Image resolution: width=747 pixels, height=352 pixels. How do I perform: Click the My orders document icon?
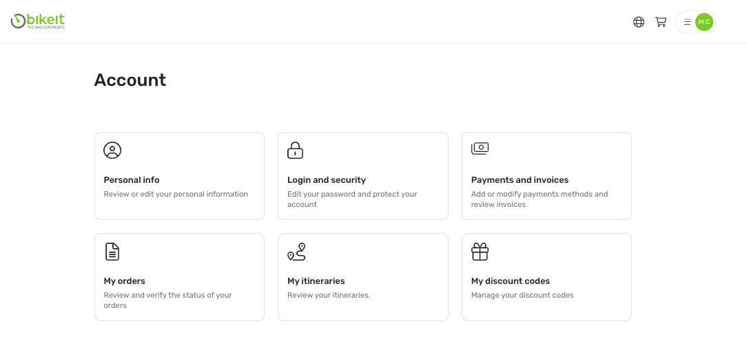coord(112,252)
